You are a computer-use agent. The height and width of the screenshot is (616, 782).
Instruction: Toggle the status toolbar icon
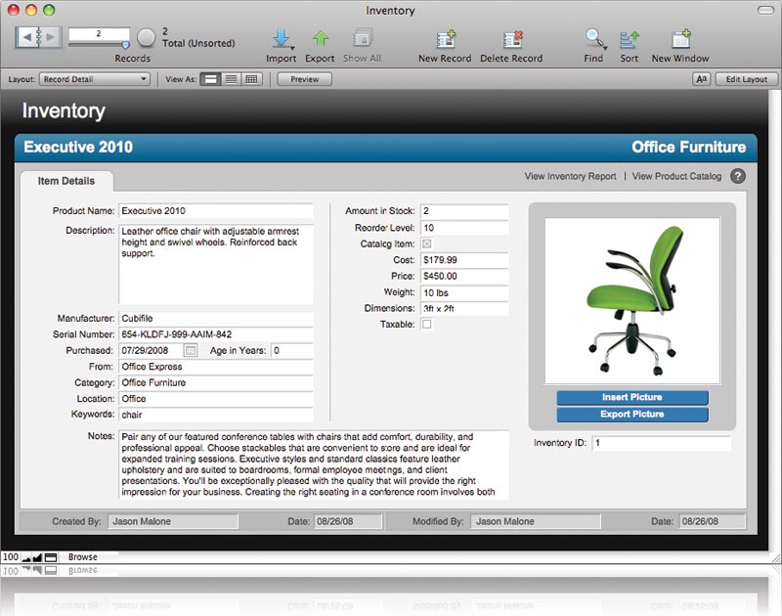coord(51,557)
